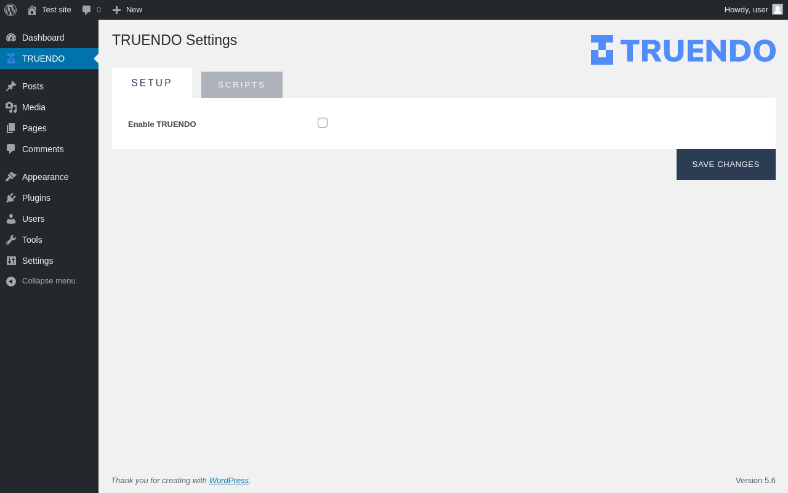Click the TRUENDO sidebar icon
The height and width of the screenshot is (493, 788).
[11, 59]
